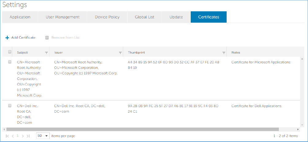Click the Issuer cell CN=Dell Inc. Root CA

pyautogui.click(x=80, y=109)
